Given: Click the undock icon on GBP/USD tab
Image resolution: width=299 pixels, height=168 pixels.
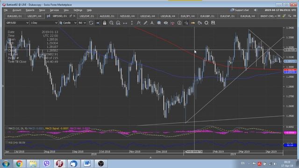Looking at the screenshot, I should pyautogui.click(x=71, y=16).
